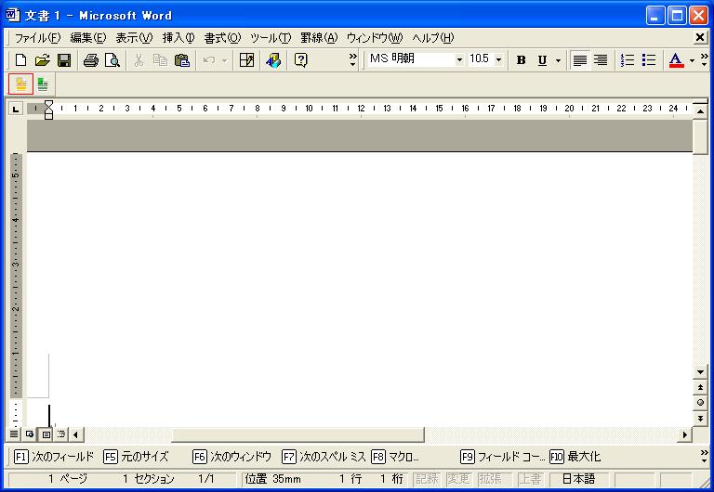
Task: Expand Formatting toolbar overflow options
Action: (704, 59)
